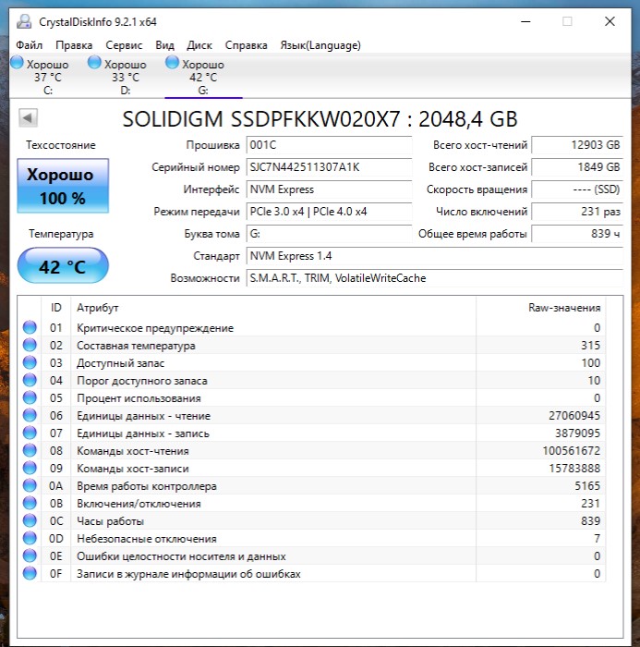Click the Хорошо 100 % health status button

[63, 186]
